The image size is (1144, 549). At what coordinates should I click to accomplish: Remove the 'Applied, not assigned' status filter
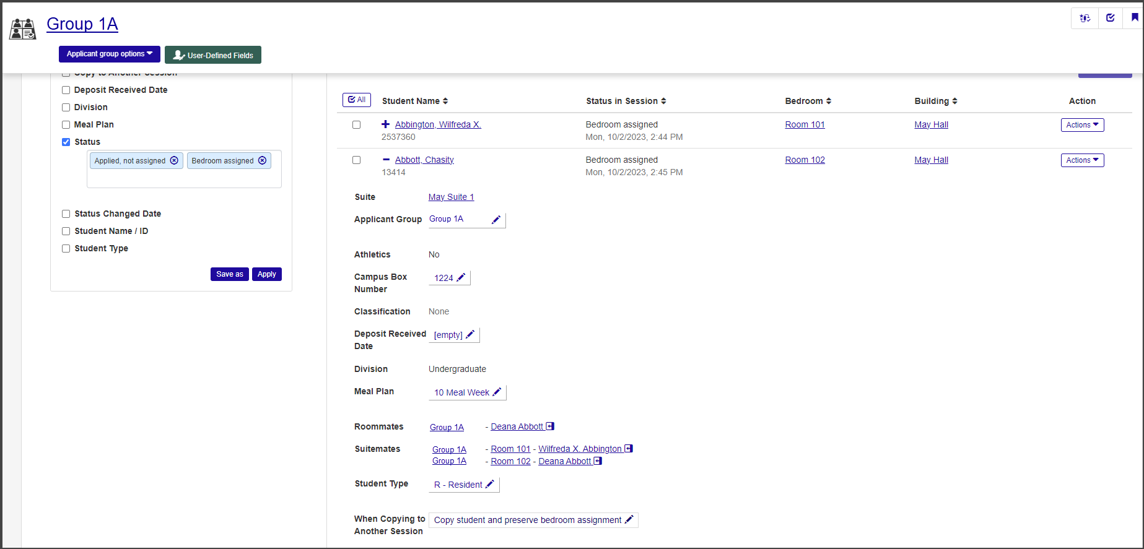tap(174, 160)
